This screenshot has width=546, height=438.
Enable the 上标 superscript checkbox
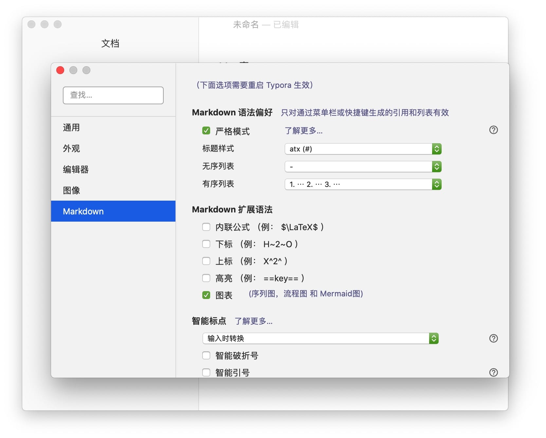(206, 261)
